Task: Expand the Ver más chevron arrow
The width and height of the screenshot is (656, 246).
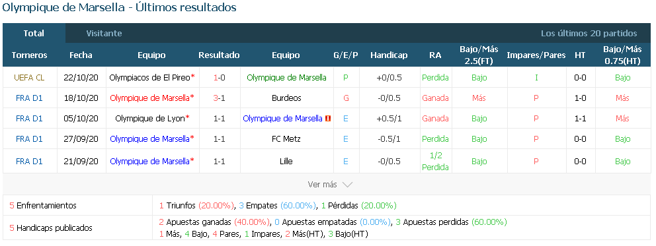Action: point(347,184)
